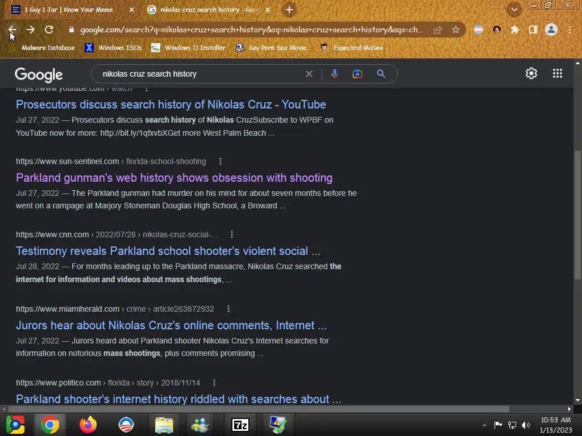Submit search with the magnifying glass

pyautogui.click(x=381, y=74)
